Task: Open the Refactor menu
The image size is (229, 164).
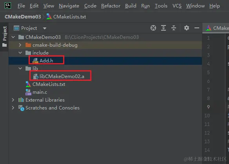Action: pos(111,6)
